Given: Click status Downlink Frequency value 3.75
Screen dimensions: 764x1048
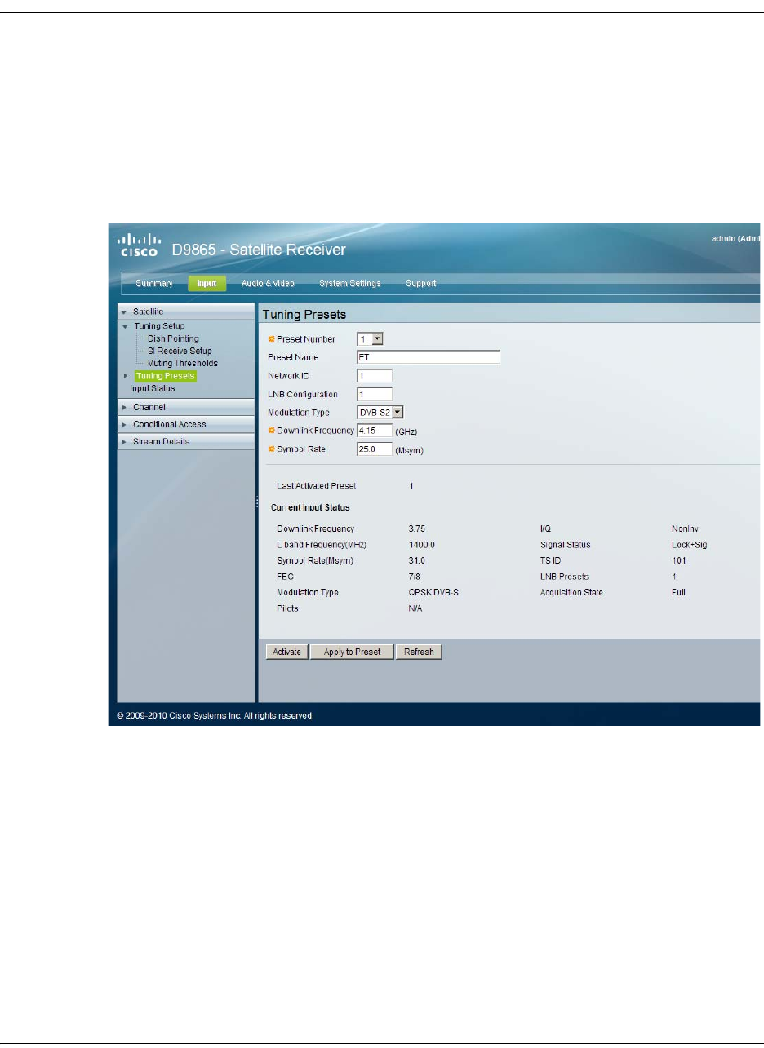Looking at the screenshot, I should pyautogui.click(x=417, y=529).
